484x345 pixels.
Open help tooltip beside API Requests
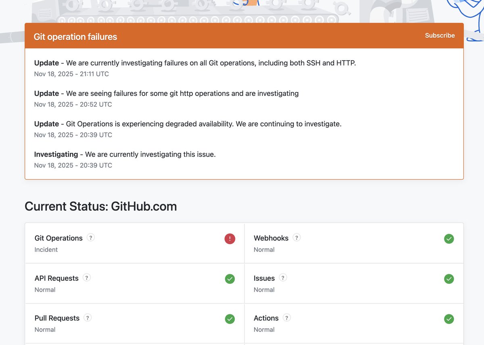(x=87, y=277)
